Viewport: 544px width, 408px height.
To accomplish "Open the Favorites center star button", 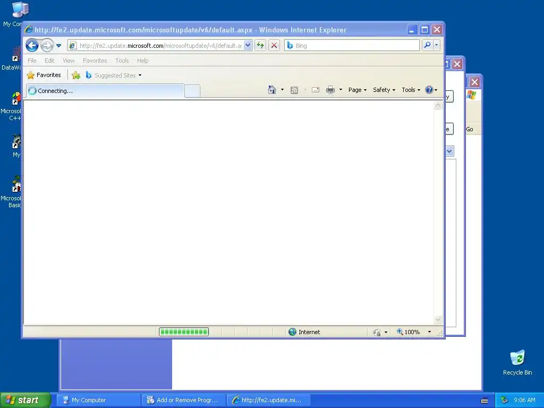I will pos(44,75).
